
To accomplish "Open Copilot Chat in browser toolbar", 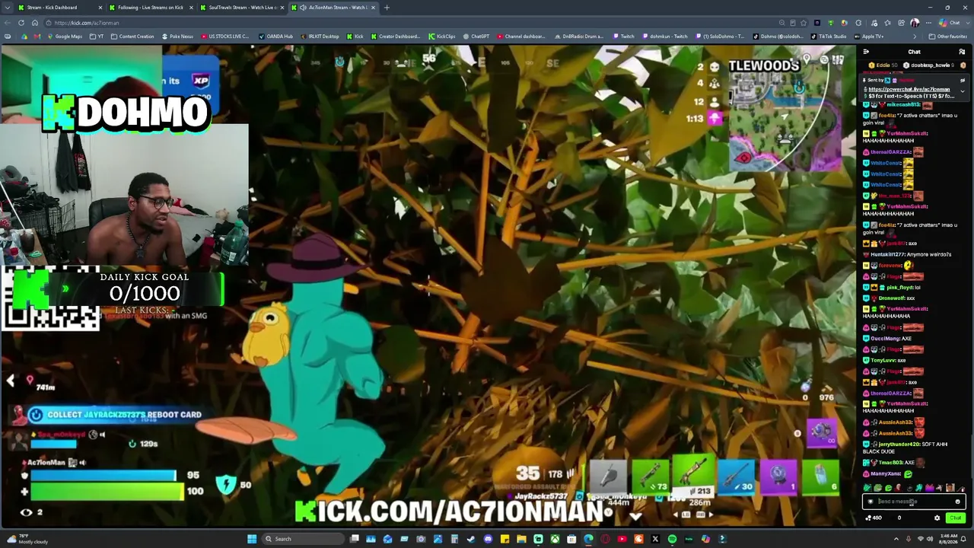I will (x=950, y=23).
